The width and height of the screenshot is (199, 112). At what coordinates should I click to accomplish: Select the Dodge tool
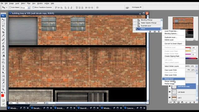click(x=3, y=62)
